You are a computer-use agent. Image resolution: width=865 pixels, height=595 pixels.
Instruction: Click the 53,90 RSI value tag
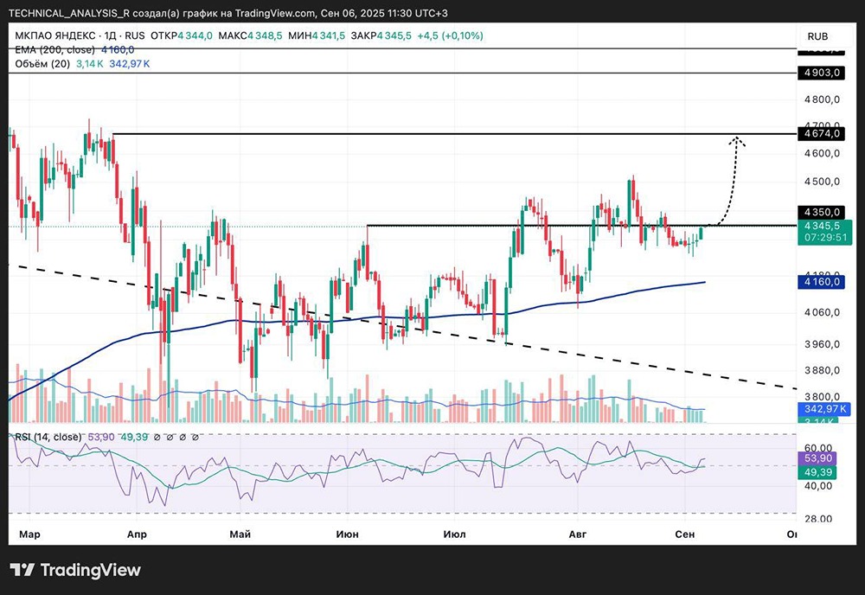tap(819, 457)
